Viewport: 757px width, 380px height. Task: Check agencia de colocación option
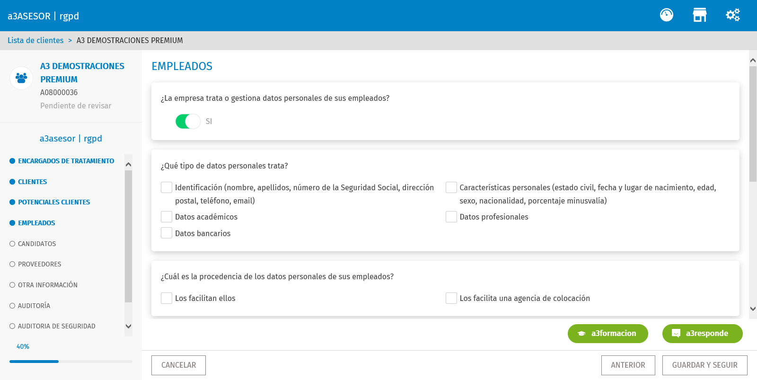coord(451,298)
